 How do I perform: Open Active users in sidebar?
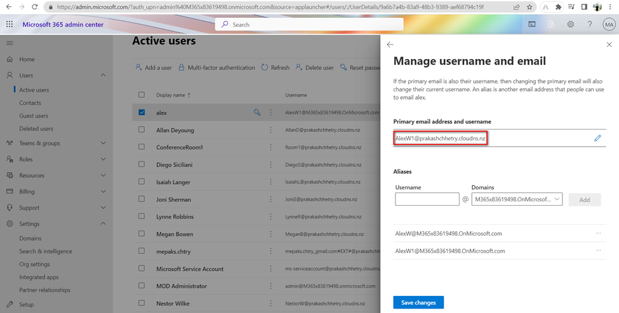tap(34, 90)
